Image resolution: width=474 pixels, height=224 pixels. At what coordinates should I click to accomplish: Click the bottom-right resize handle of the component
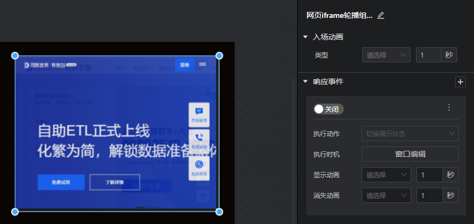tap(219, 212)
